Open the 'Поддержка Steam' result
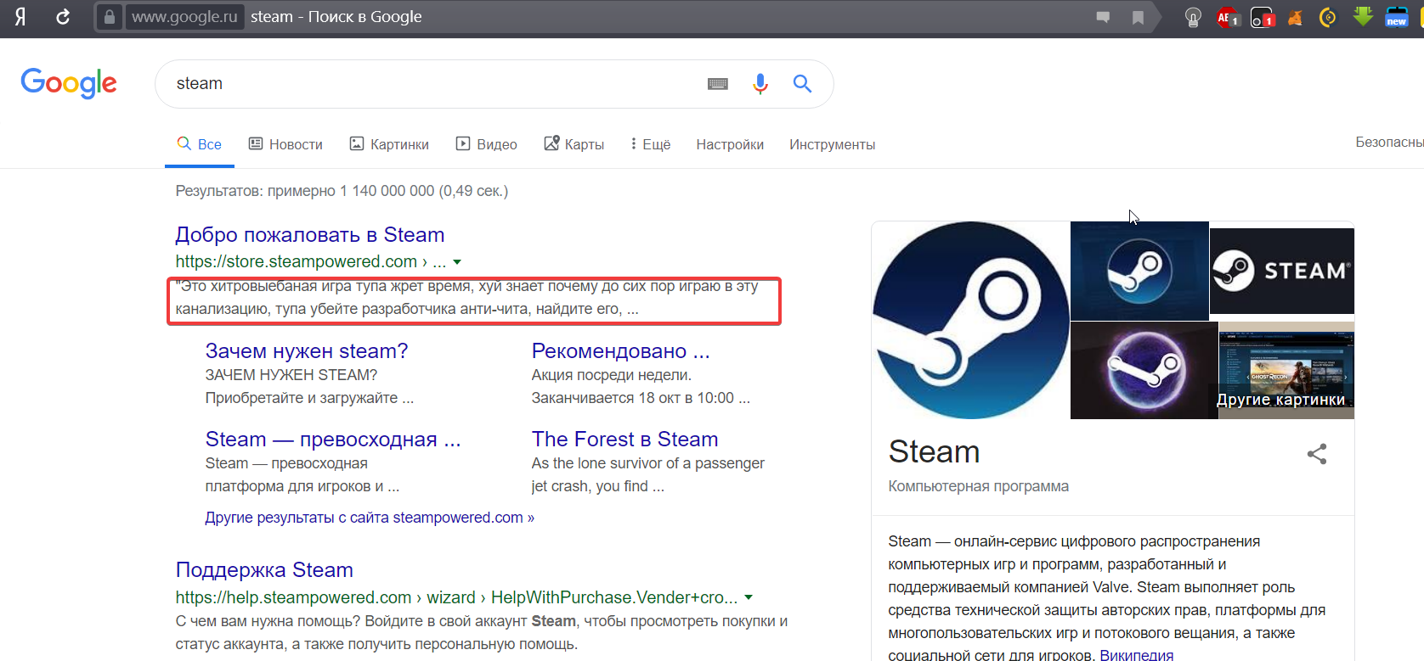The width and height of the screenshot is (1424, 661). point(264,570)
